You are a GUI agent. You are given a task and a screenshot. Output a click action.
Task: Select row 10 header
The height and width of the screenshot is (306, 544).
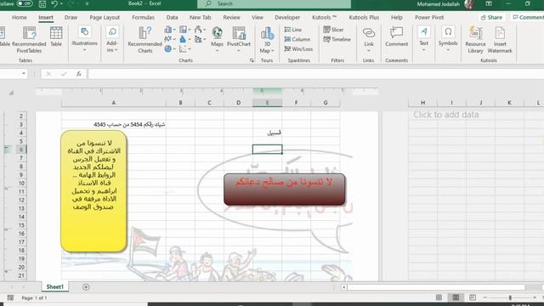click(21, 184)
